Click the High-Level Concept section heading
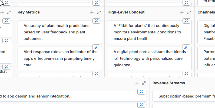This screenshot has height=108, width=215. tap(126, 12)
